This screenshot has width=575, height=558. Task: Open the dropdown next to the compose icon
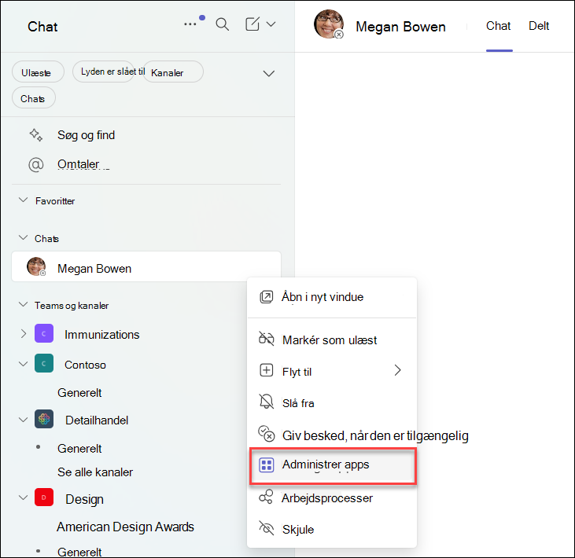click(271, 24)
